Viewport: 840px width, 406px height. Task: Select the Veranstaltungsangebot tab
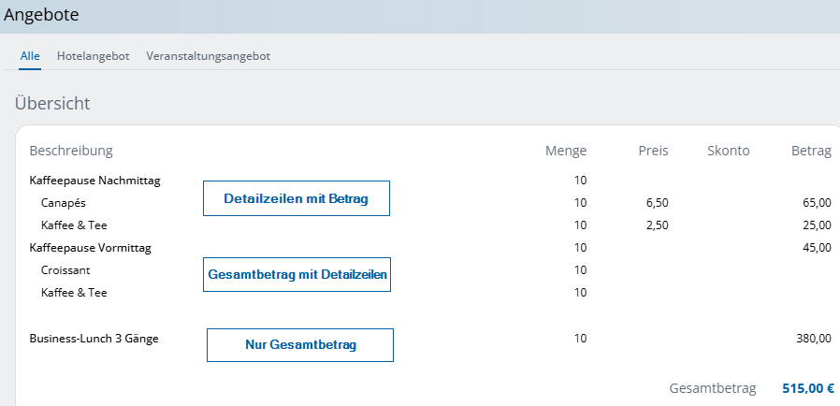click(x=208, y=56)
